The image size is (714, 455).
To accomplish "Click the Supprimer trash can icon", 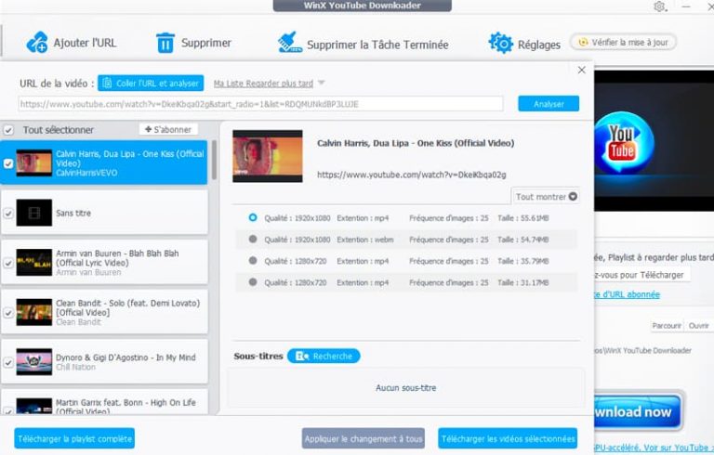I will pyautogui.click(x=165, y=42).
